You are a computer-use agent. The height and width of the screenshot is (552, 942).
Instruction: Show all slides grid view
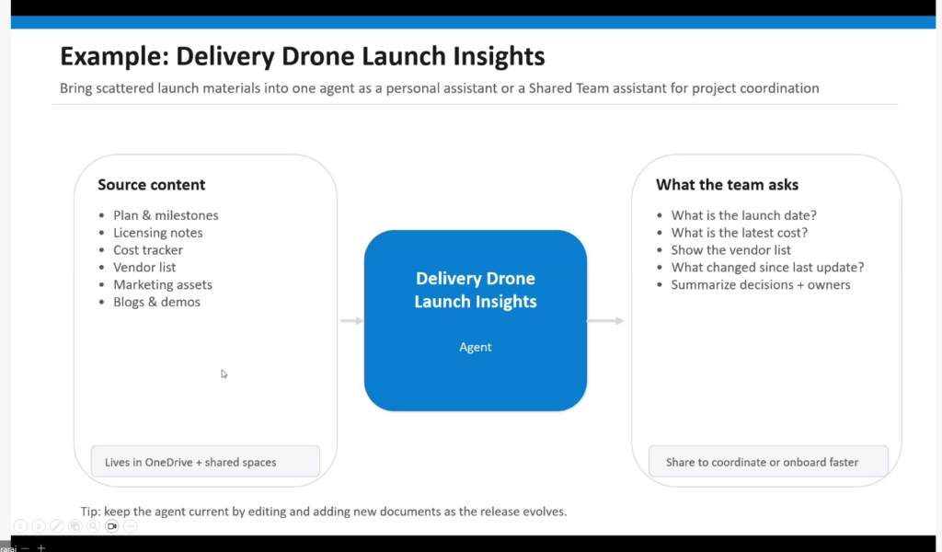click(75, 526)
